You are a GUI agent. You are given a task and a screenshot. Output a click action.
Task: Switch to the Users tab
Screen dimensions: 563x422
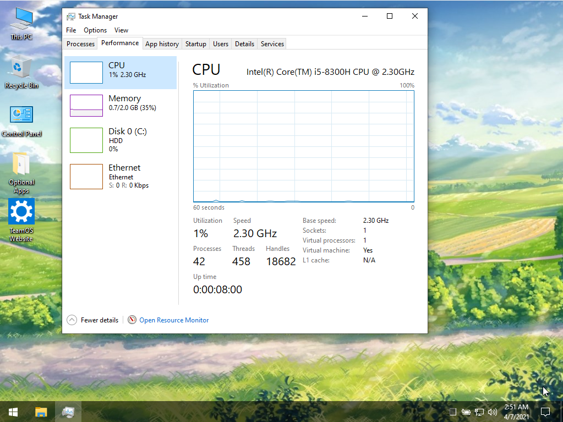point(221,44)
